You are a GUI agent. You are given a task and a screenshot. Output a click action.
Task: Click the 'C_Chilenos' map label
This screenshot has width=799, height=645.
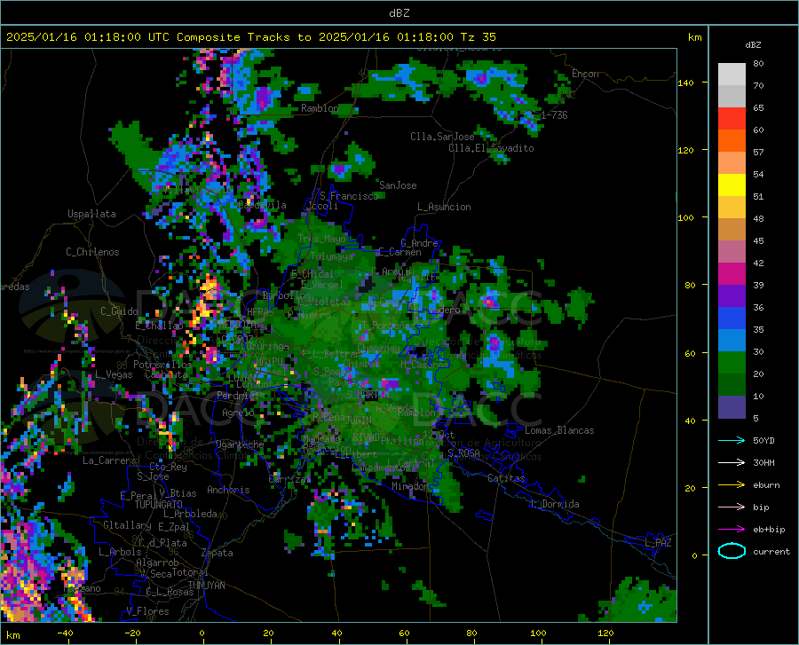[92, 252]
